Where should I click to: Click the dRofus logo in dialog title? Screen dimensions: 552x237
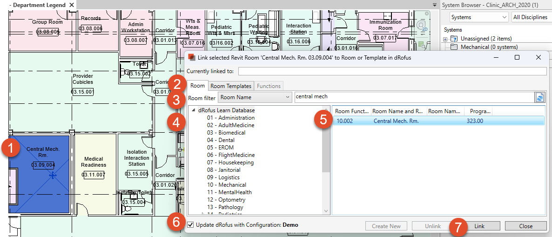[191, 57]
